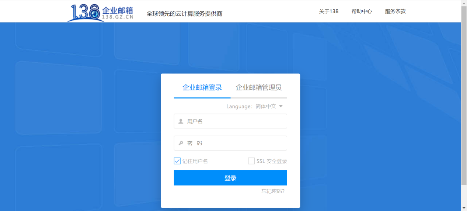
Task: Click the page vertical scrollbar thumb
Action: click(x=464, y=96)
